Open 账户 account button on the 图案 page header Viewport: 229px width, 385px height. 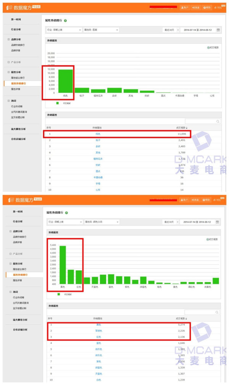click(x=185, y=8)
